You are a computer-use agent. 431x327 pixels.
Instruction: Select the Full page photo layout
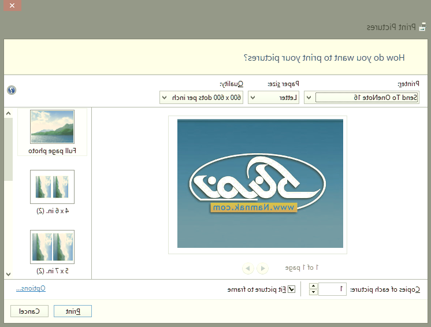52,132
